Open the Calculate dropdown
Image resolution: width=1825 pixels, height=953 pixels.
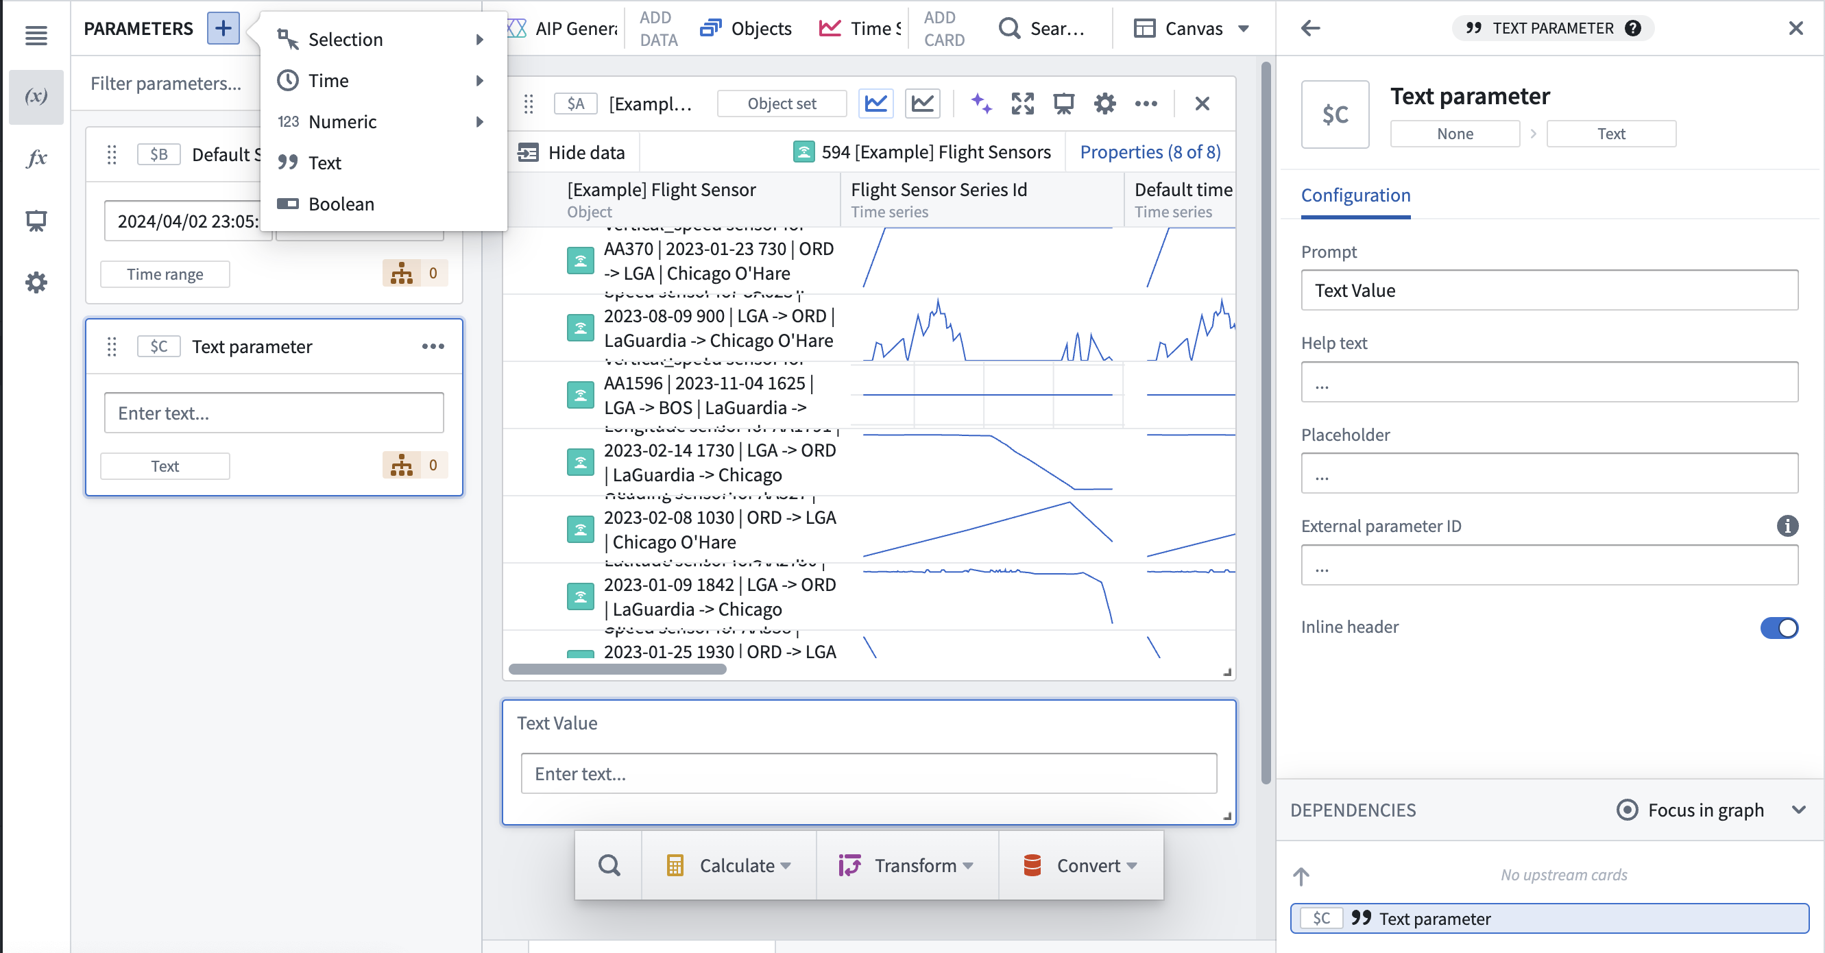[729, 865]
